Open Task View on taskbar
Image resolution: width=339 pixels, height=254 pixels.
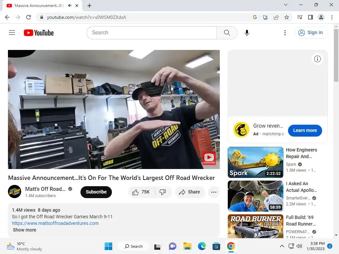157,246
